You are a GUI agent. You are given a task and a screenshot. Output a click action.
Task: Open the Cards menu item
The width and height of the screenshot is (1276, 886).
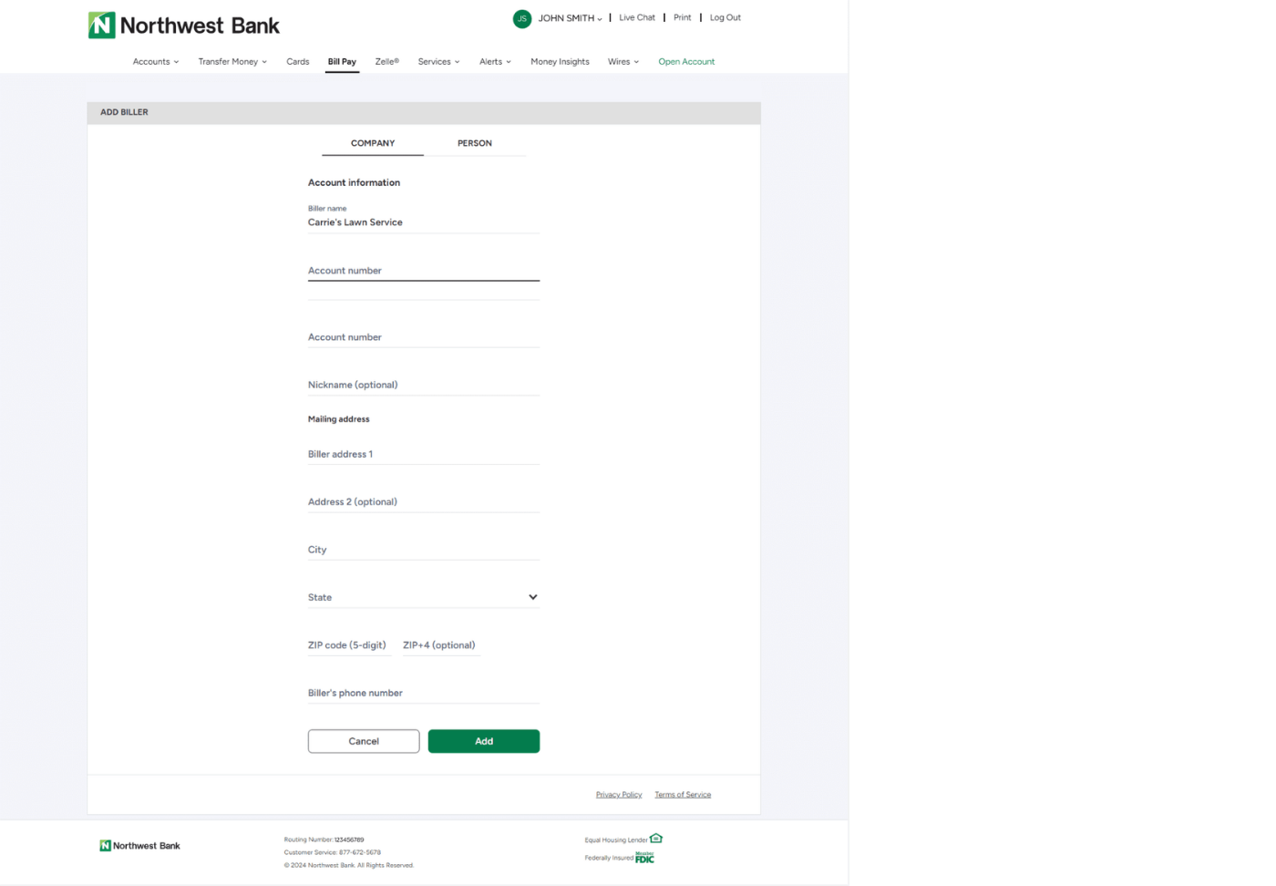coord(297,62)
